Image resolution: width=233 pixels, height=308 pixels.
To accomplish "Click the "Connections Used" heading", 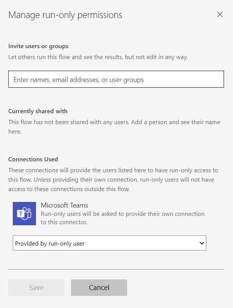I will coord(33,159).
